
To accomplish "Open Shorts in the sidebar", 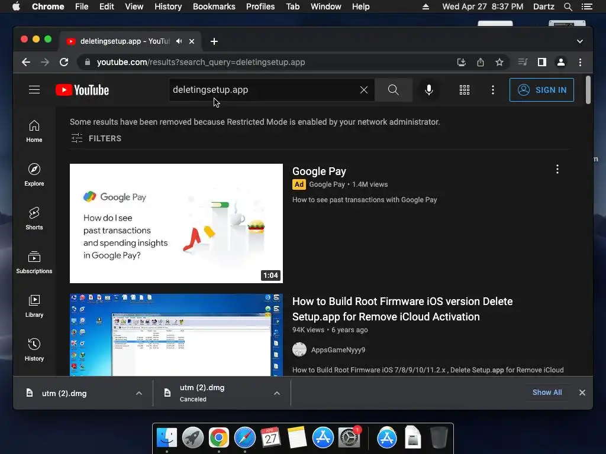I will point(34,219).
